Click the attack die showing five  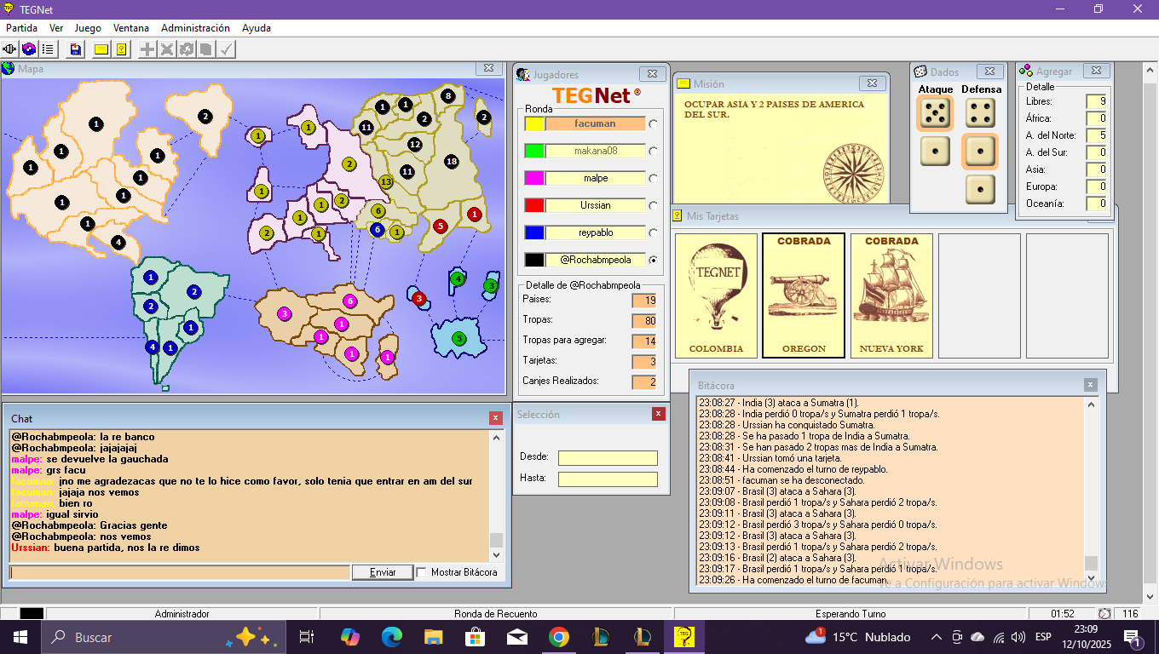click(935, 113)
